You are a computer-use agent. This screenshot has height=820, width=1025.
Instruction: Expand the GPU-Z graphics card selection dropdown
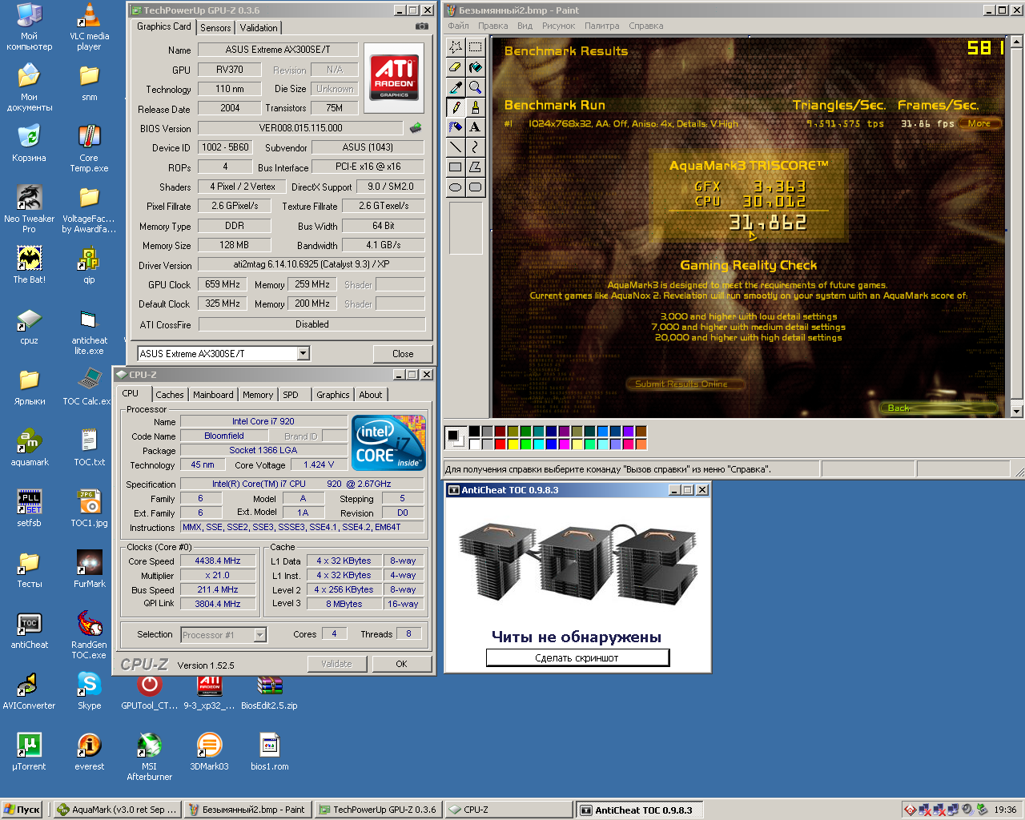(x=303, y=353)
